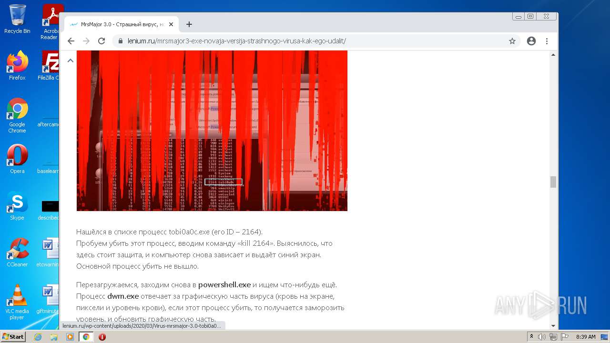Screen dimensions: 610x343
Task: Click the Chrome taskbar button
Action: click(x=86, y=337)
